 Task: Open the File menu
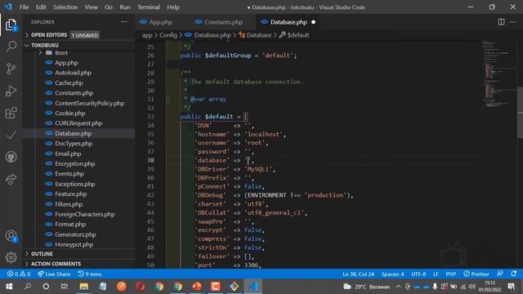24,7
